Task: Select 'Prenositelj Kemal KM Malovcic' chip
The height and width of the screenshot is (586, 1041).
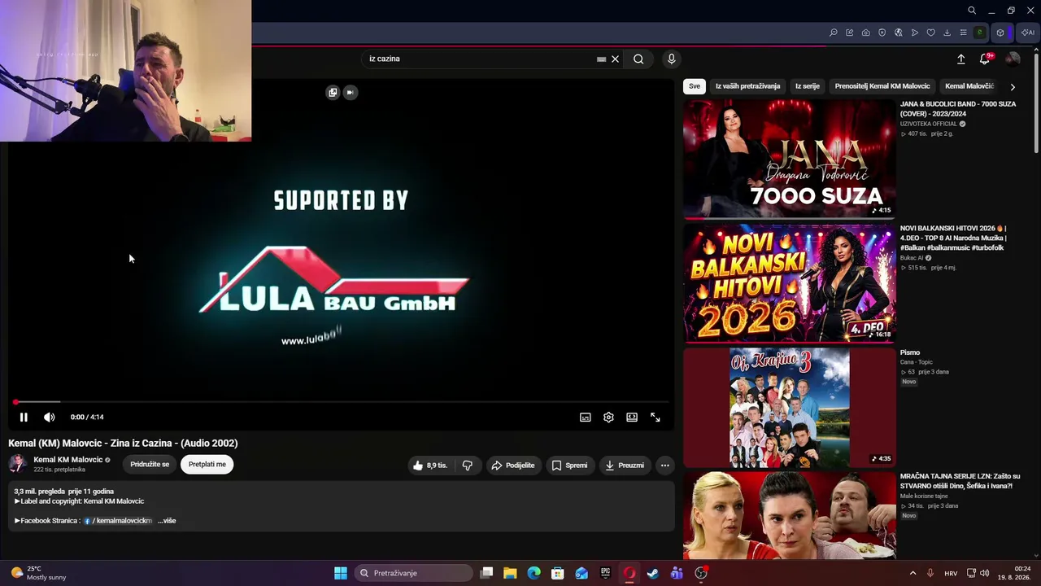Action: tap(882, 86)
